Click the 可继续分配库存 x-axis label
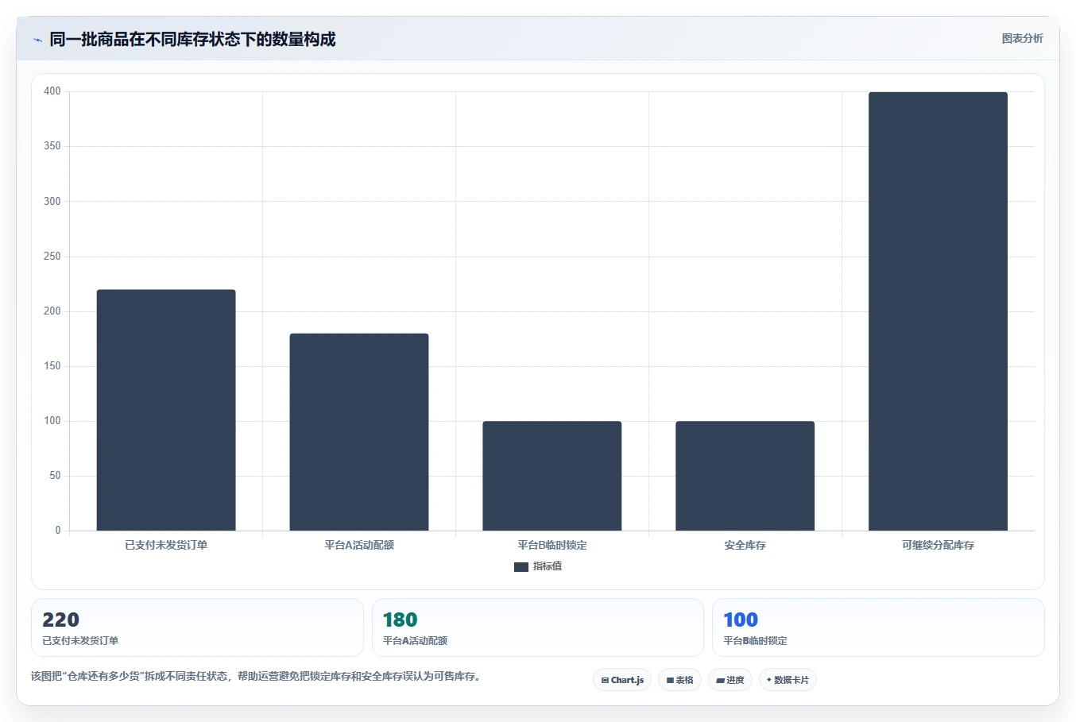The image size is (1076, 722). (x=939, y=545)
